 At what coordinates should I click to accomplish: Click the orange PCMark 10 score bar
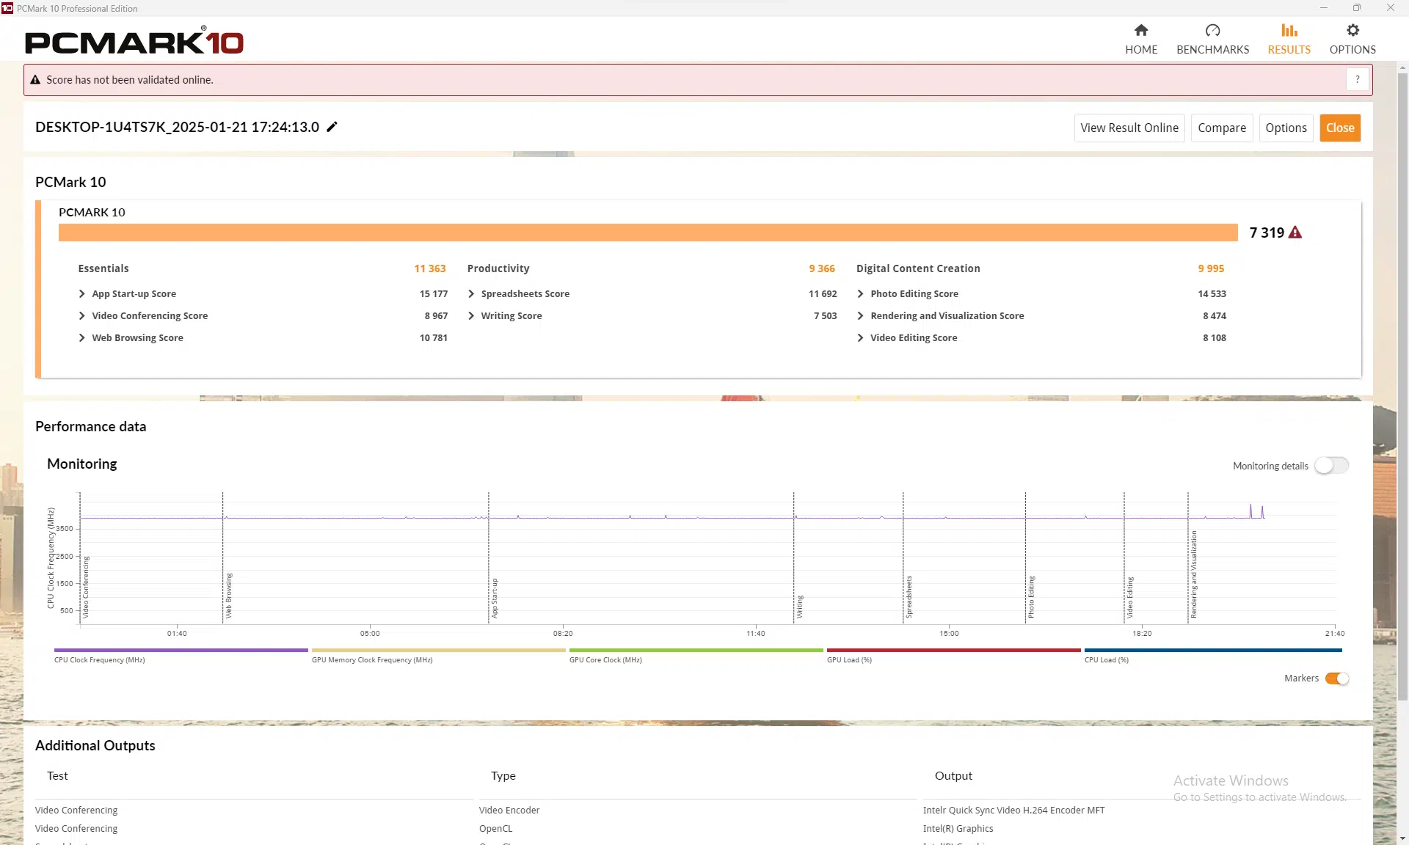click(x=648, y=233)
